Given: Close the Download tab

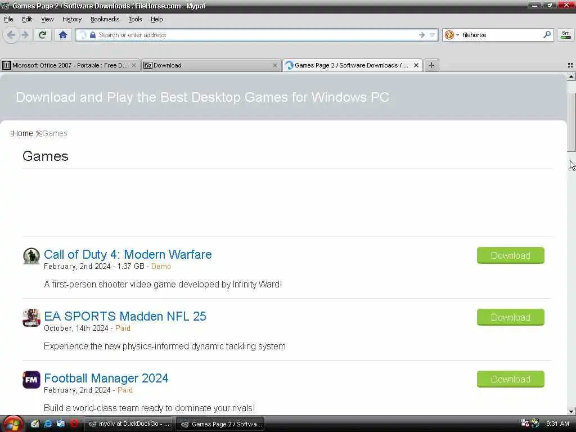Looking at the screenshot, I should [x=274, y=65].
